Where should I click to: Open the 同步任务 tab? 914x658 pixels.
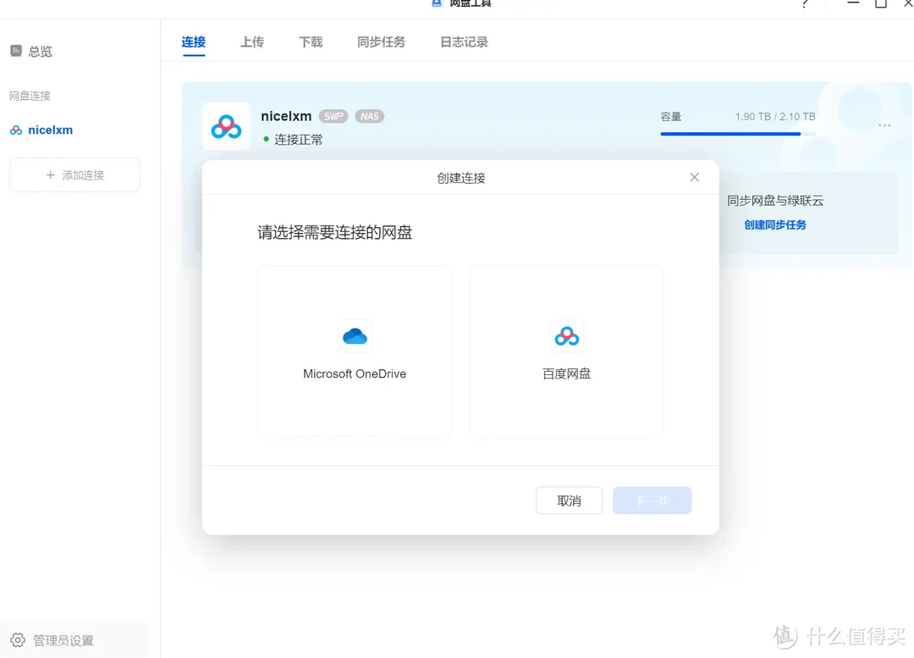coord(381,41)
